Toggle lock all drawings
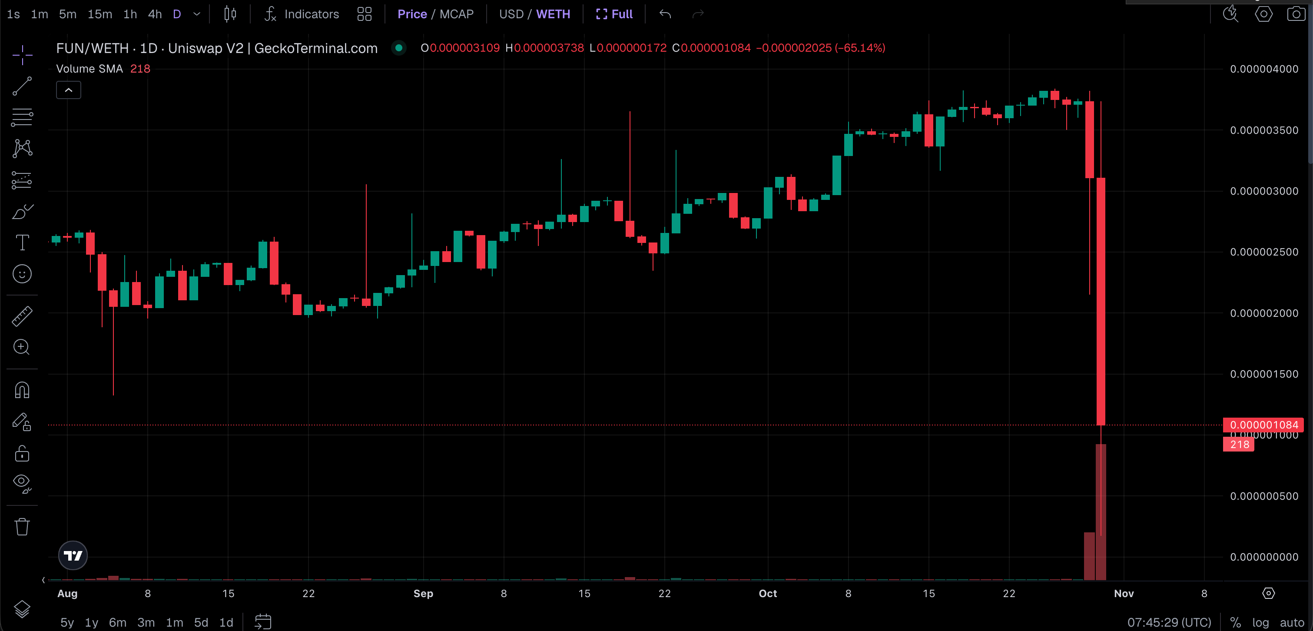This screenshot has height=631, width=1313. (22, 453)
